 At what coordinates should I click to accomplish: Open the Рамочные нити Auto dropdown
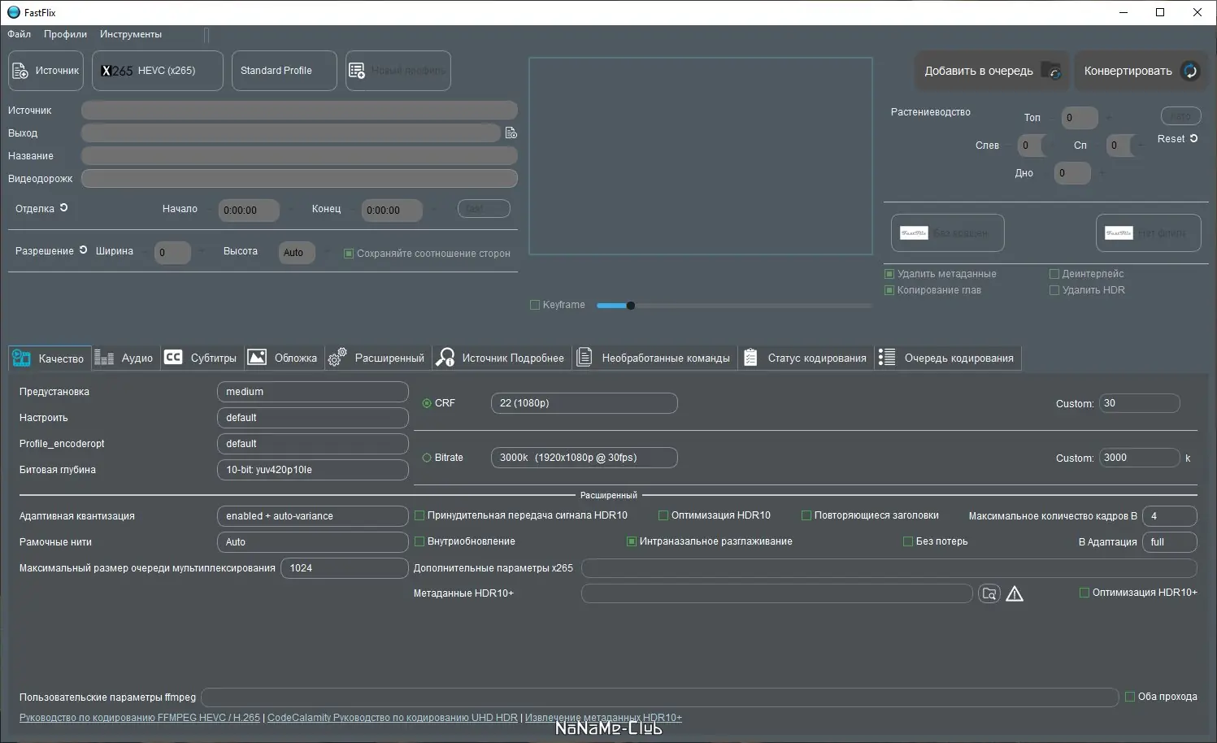pos(312,542)
